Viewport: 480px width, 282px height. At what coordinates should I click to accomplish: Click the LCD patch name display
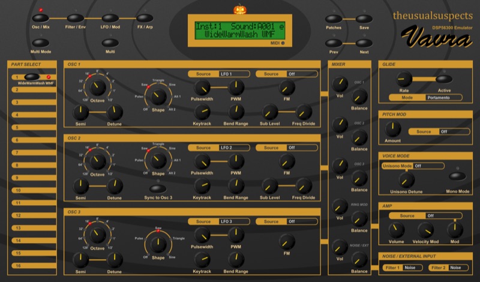point(239,31)
